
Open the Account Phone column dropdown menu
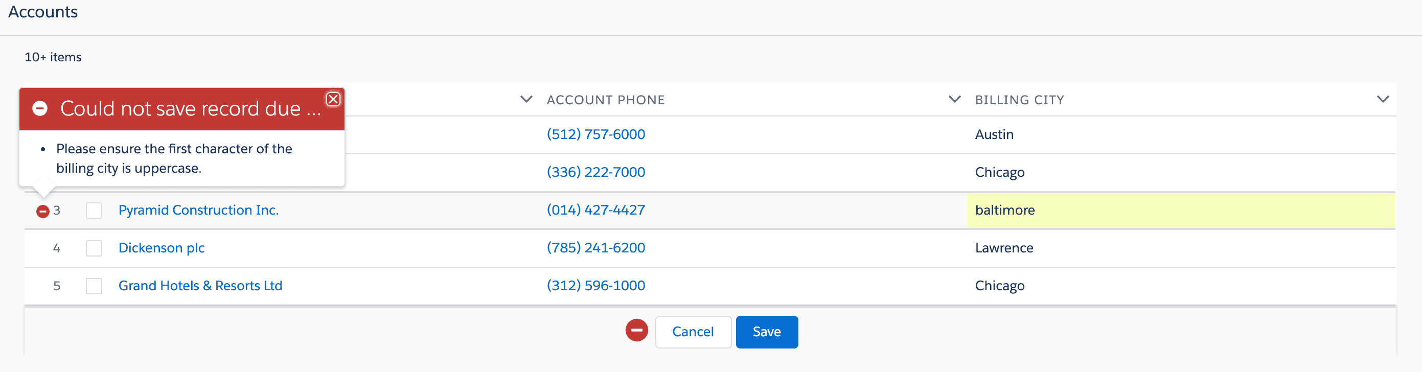(954, 99)
